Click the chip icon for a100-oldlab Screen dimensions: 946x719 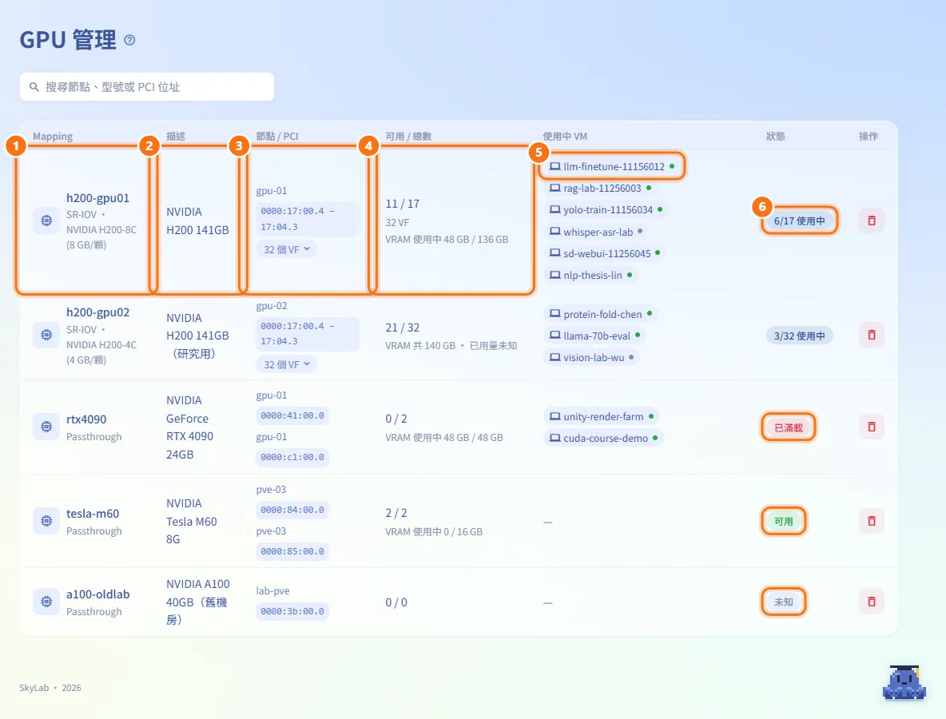coord(46,602)
